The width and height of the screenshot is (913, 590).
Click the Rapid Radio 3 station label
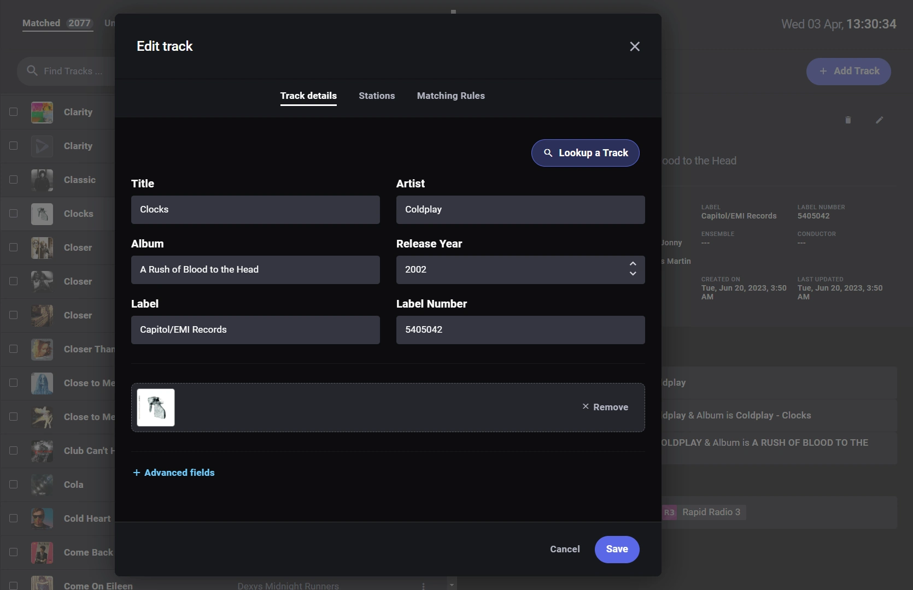[x=711, y=512]
